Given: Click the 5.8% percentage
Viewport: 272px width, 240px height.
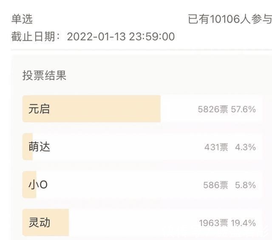Looking at the screenshot, I should pos(246,185).
